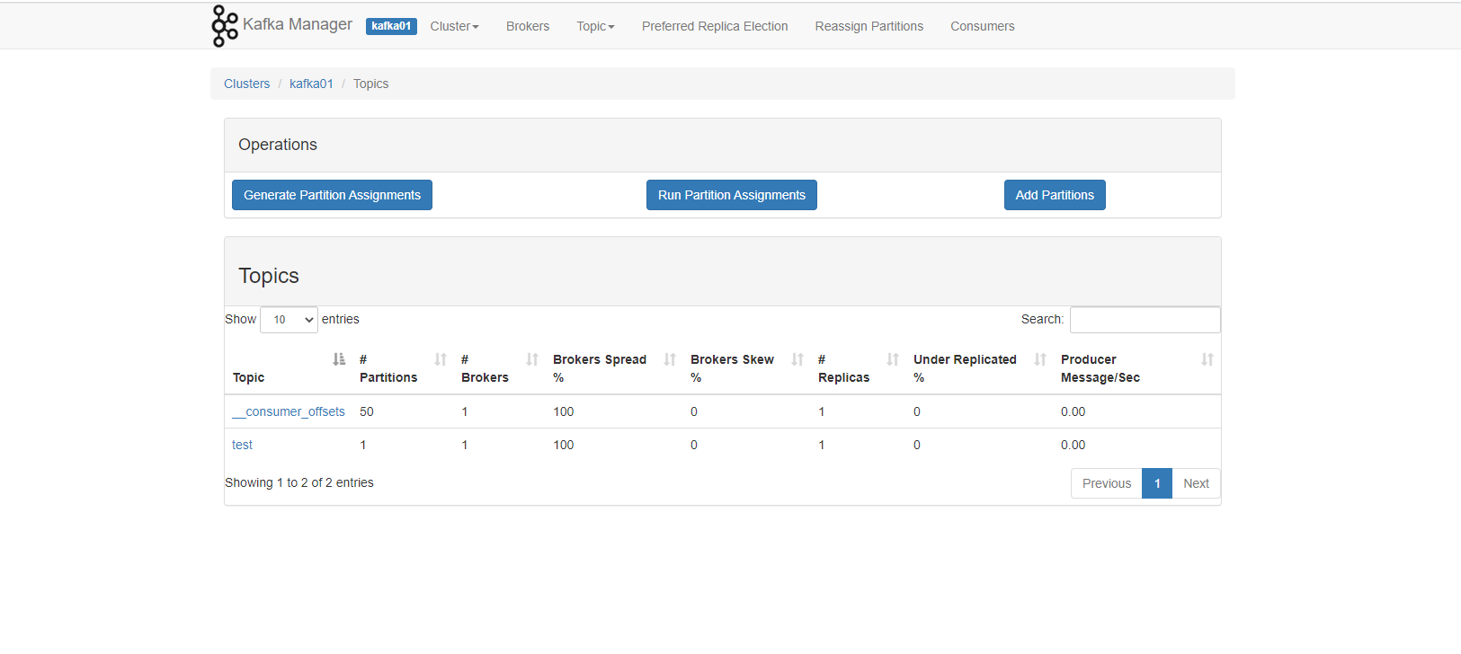Go to Brokers page

[x=528, y=26]
